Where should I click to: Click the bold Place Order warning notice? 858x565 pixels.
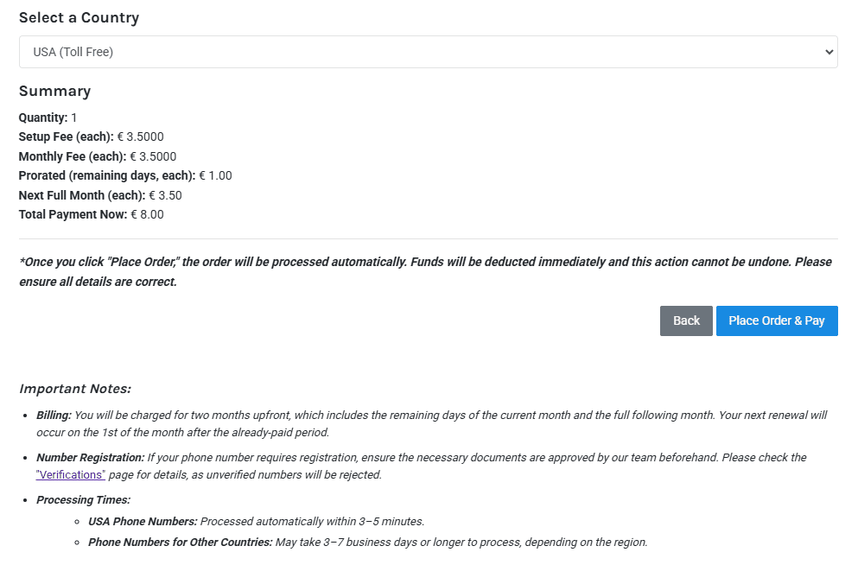(425, 271)
